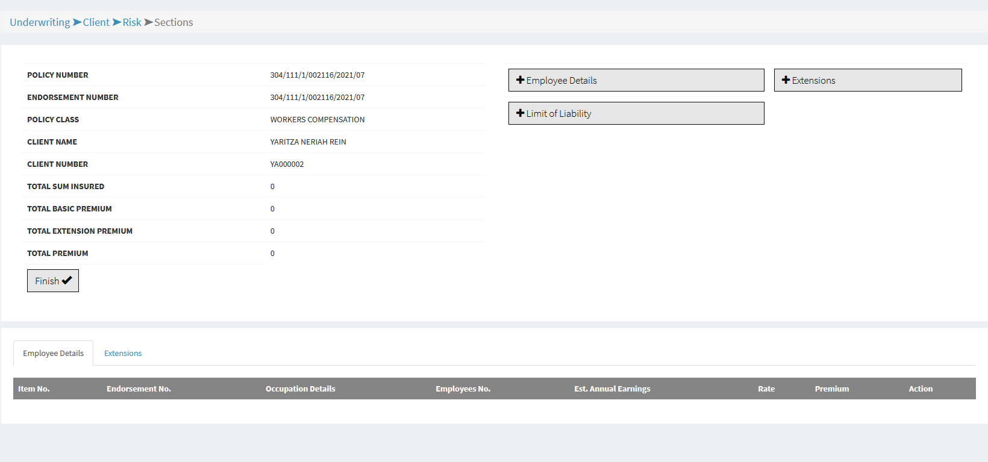The height and width of the screenshot is (462, 988).
Task: Click the checkmark icon on Finish button
Action: 67,280
